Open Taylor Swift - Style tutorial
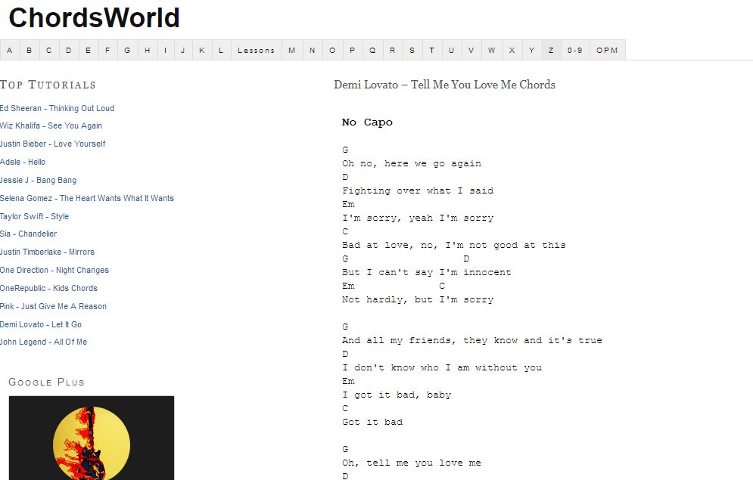 pyautogui.click(x=35, y=216)
